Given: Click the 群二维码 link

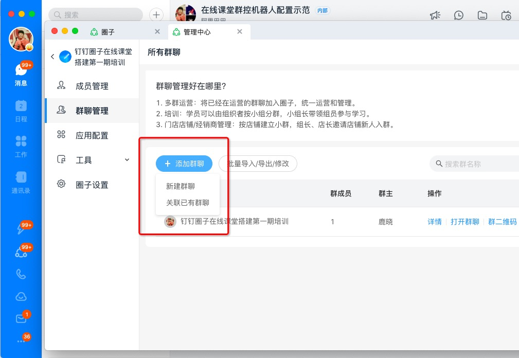Looking at the screenshot, I should [502, 222].
